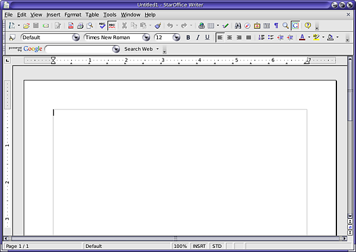Toggle numbered list icon
Screen dimensions: 356x252
[x=261, y=37]
